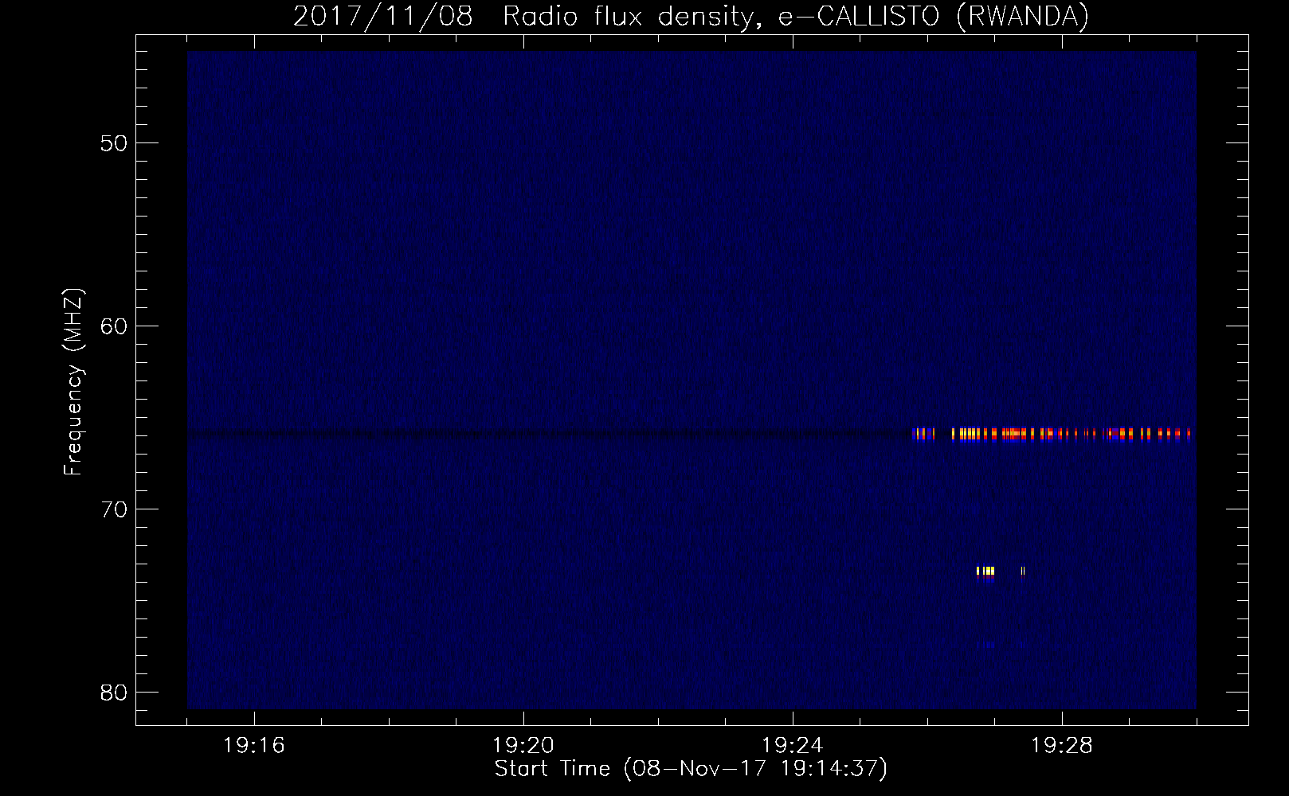This screenshot has width=1289, height=796.
Task: Click the 80 MHz frequency tick label
Action: tap(115, 693)
